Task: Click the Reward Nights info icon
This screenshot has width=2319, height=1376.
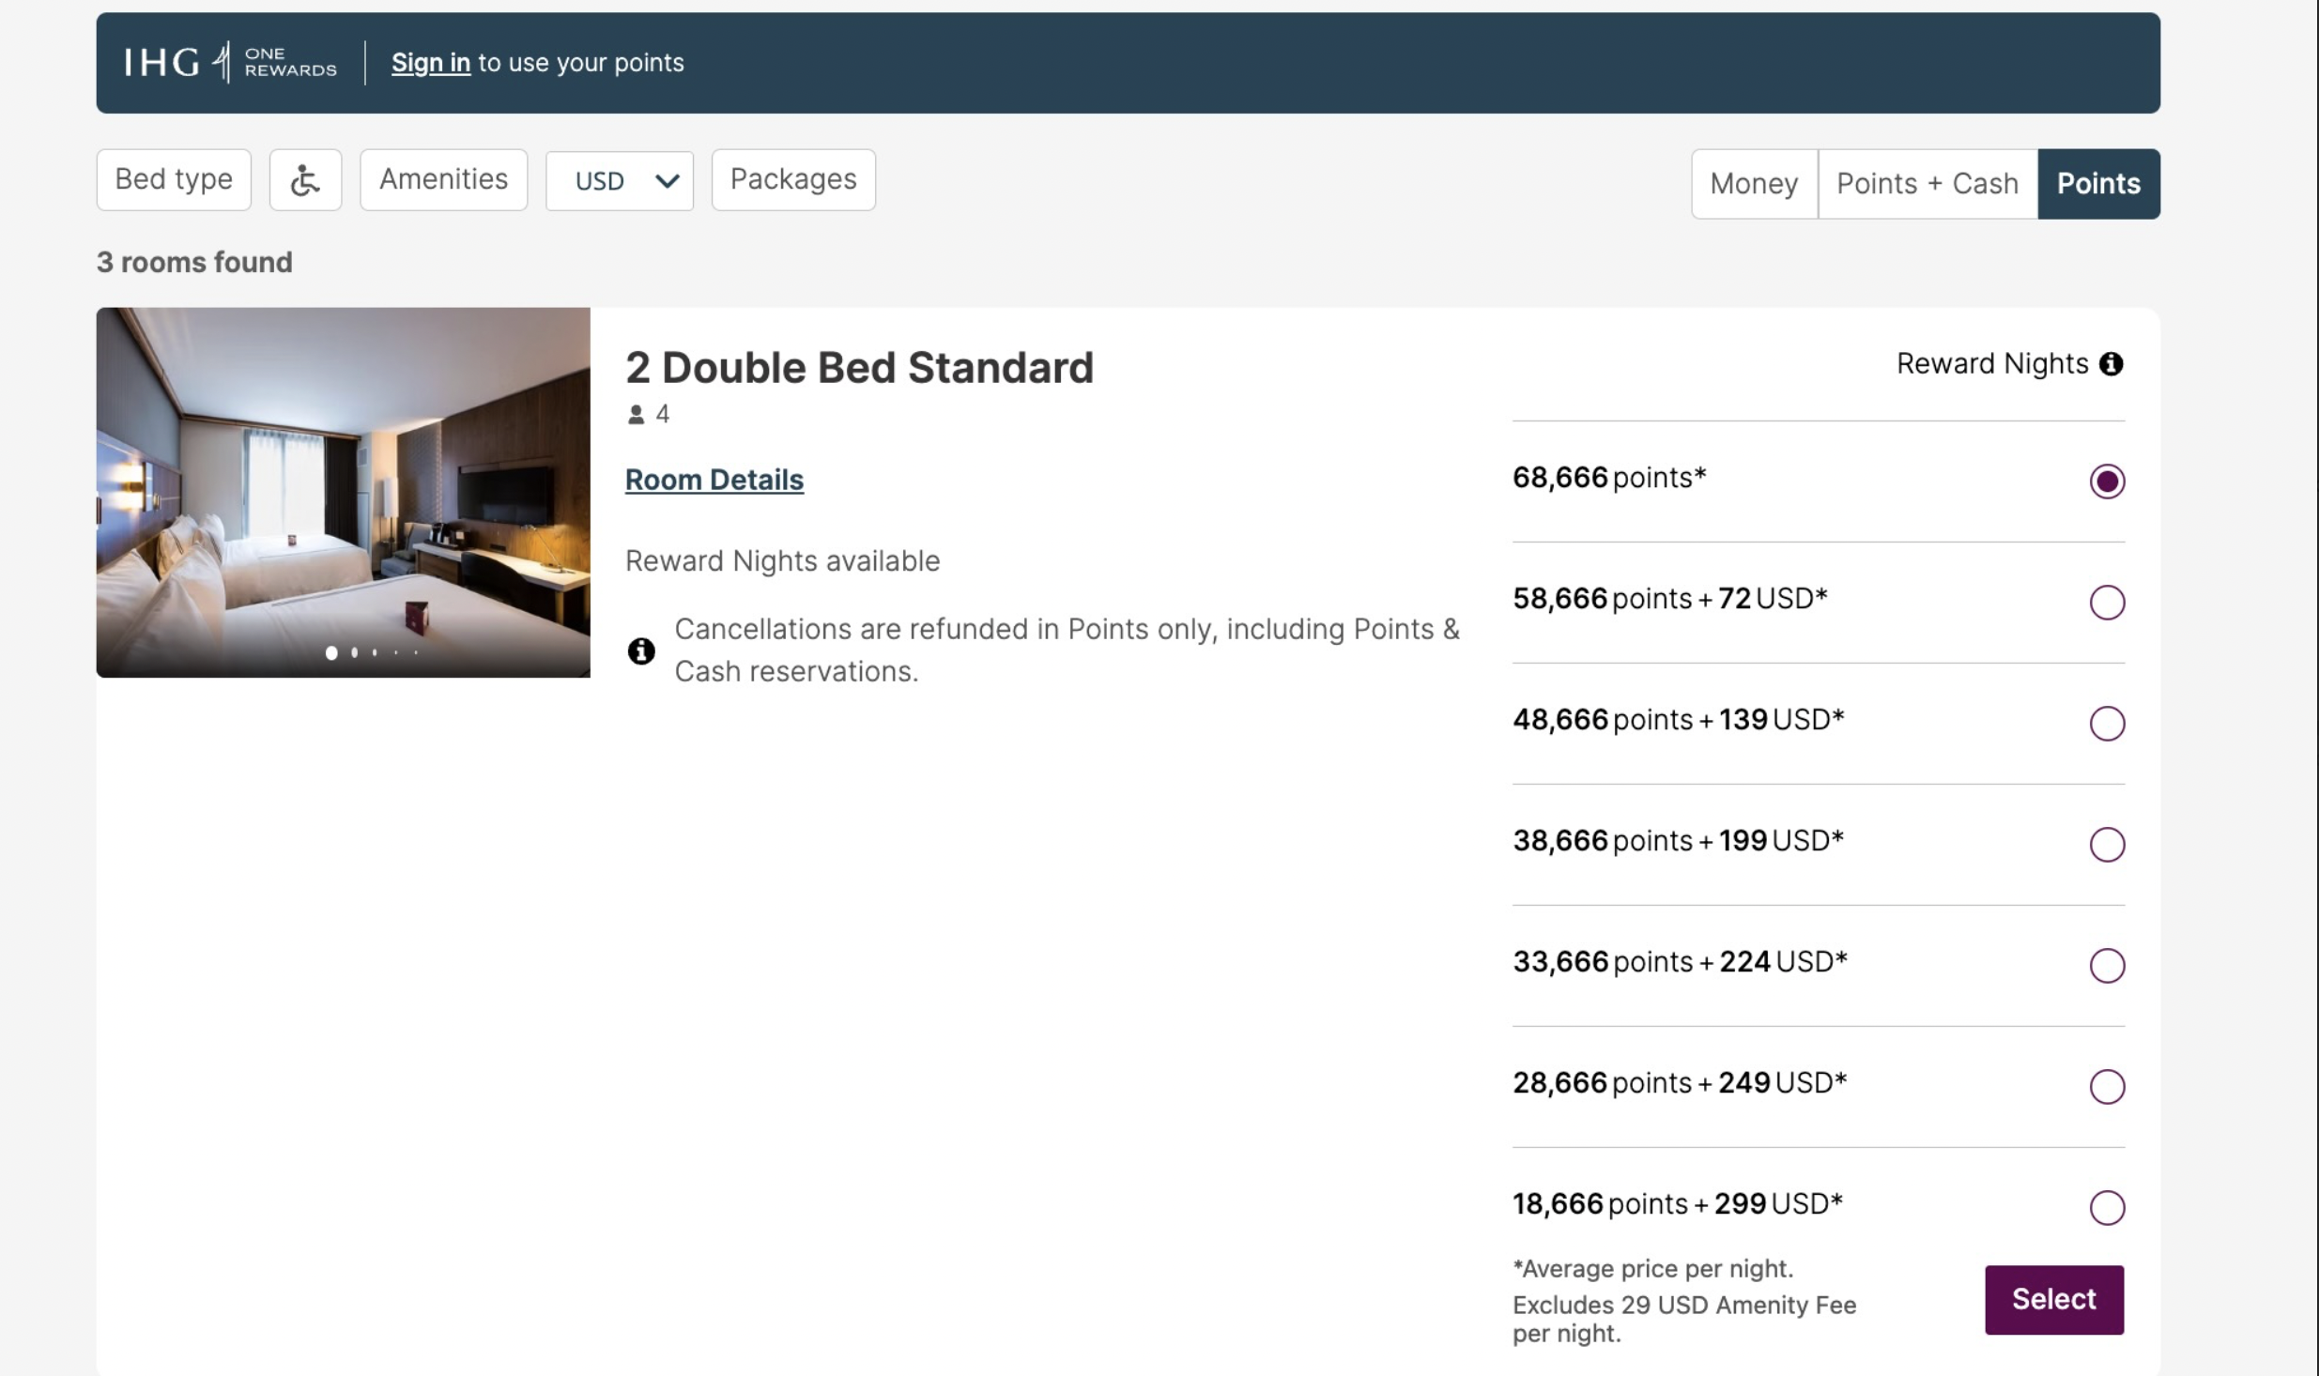Action: pyautogui.click(x=2111, y=363)
